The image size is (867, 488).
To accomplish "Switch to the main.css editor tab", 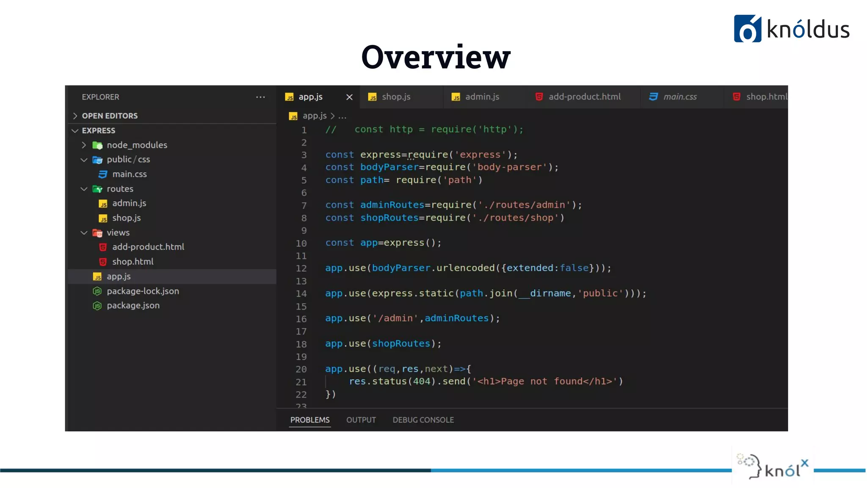I will tap(679, 97).
